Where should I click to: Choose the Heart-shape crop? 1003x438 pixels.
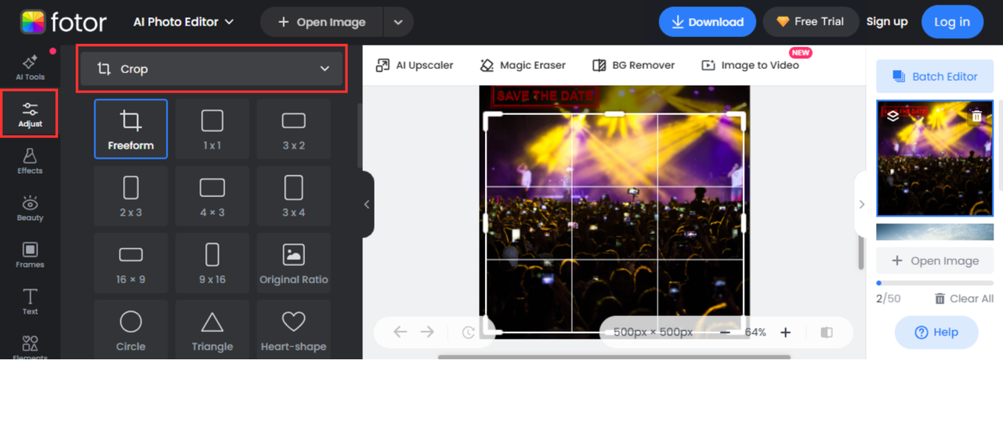294,329
